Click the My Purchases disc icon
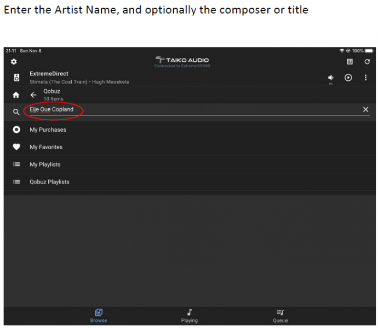The height and width of the screenshot is (328, 378). pos(16,130)
